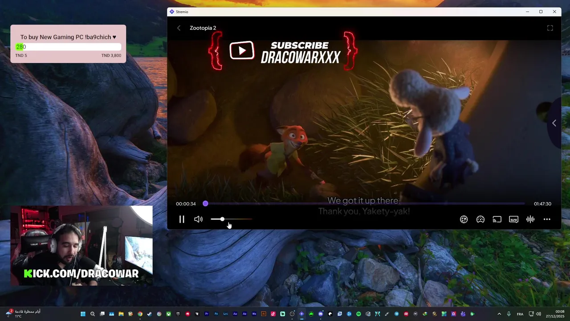Open the subtitles menu icon

pos(513,219)
